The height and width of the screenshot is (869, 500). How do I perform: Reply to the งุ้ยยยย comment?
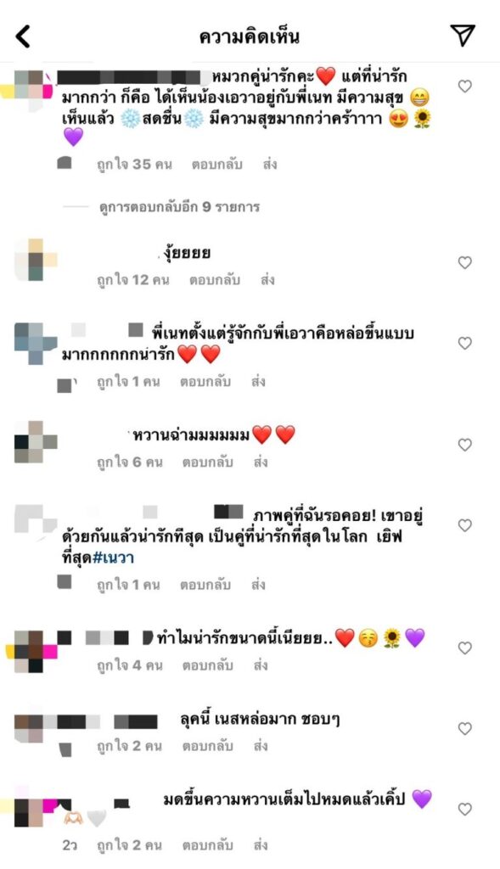tap(215, 280)
